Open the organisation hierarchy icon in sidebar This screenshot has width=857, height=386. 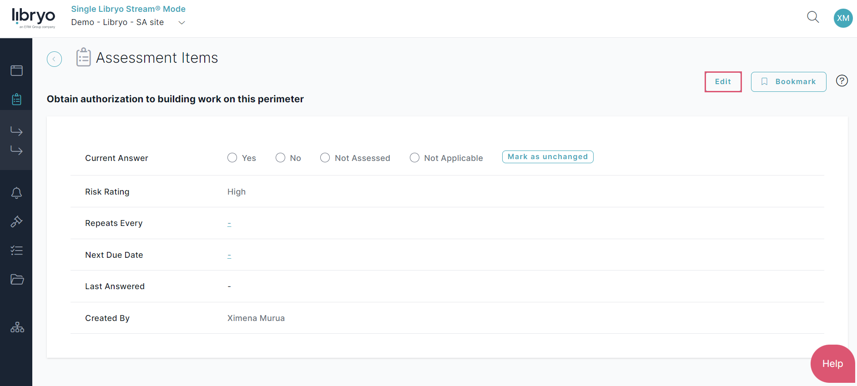coord(17,327)
